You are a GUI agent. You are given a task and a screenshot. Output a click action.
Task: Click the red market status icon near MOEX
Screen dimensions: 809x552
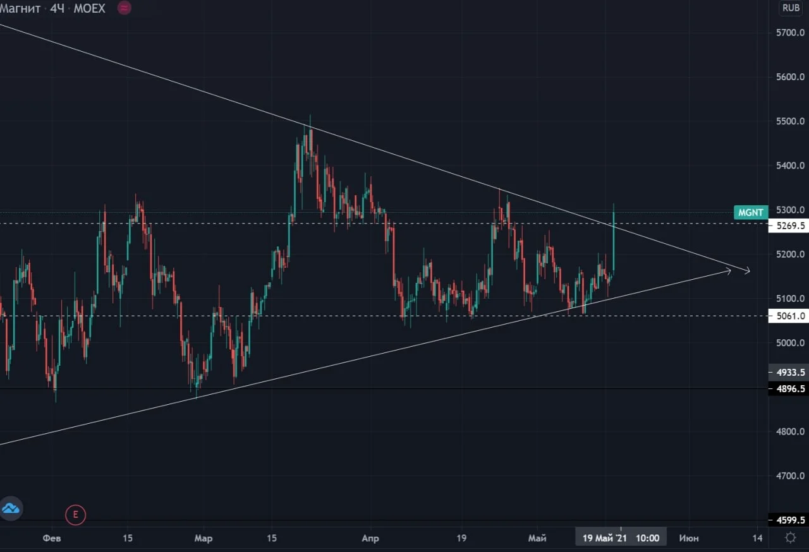[x=125, y=8]
